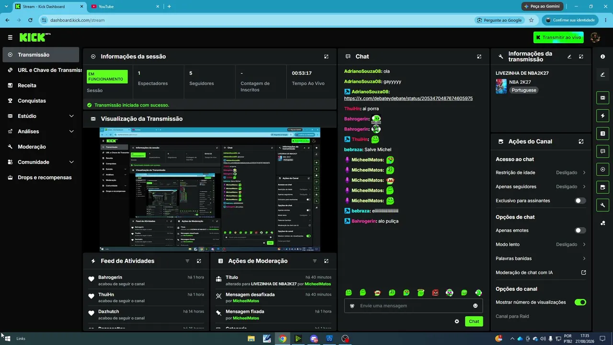This screenshot has width=613, height=345.
Task: Open Drops e recompensas page
Action: tap(41, 177)
